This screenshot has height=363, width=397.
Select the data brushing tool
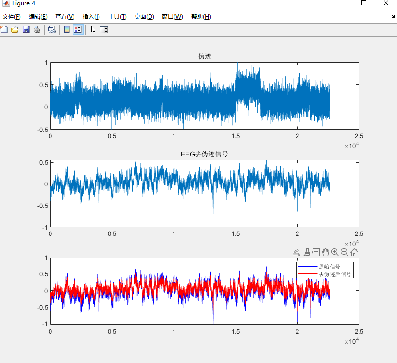coord(306,252)
